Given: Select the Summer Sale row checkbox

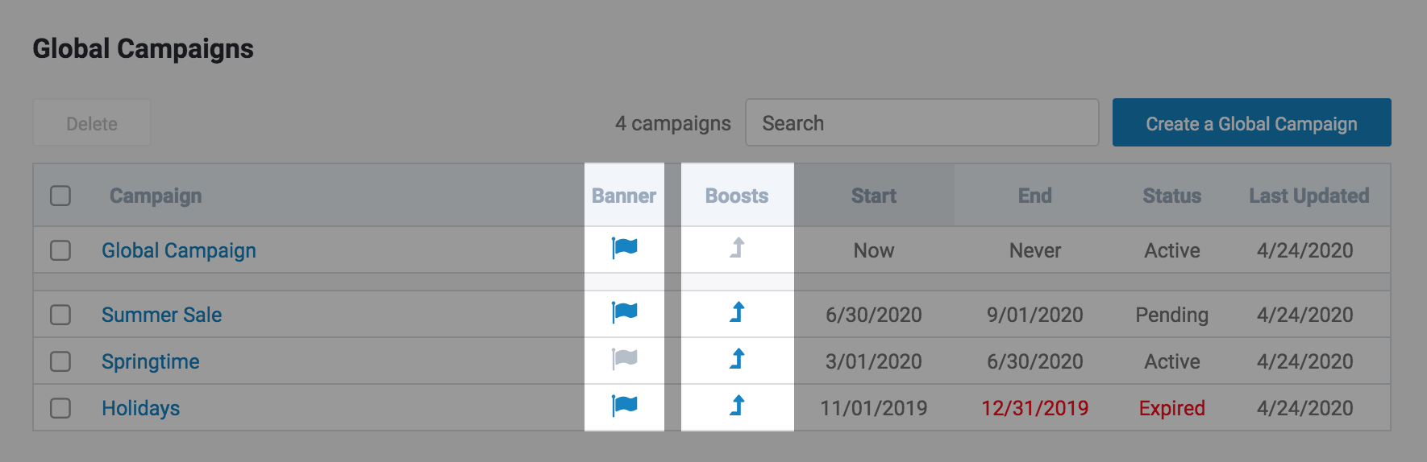Looking at the screenshot, I should [x=60, y=315].
